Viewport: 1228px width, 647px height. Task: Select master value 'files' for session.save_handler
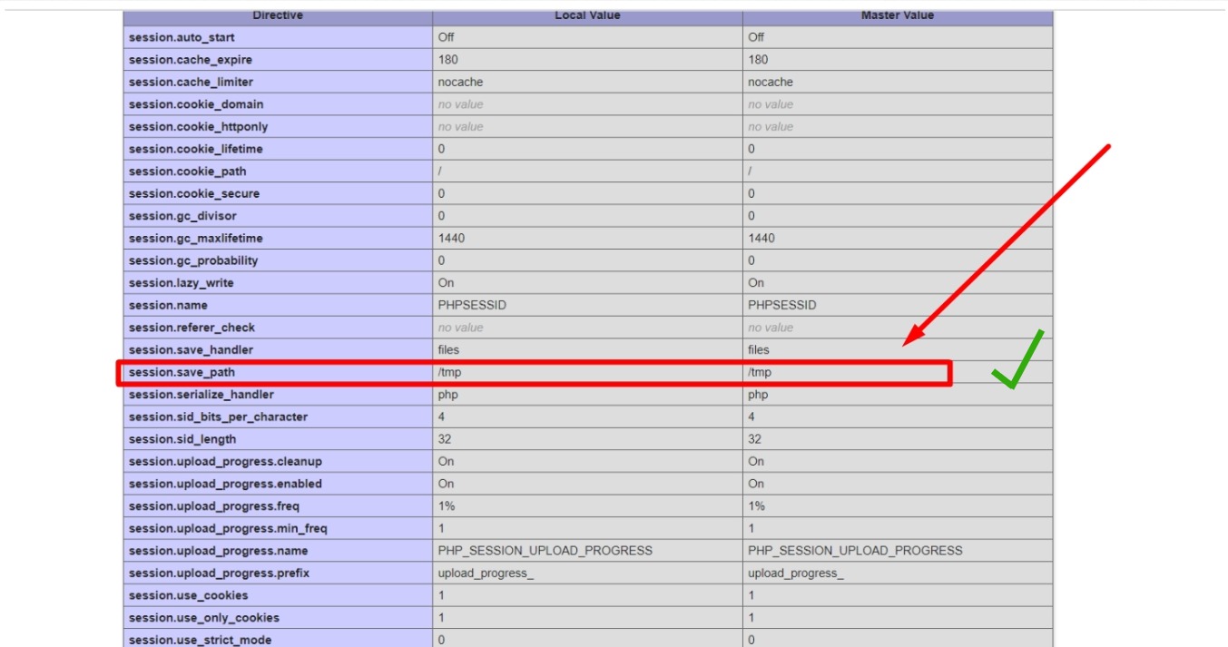[759, 349]
